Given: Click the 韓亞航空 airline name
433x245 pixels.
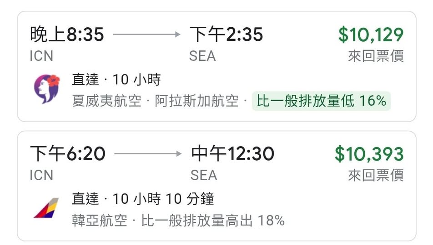Looking at the screenshot, I should 98,220.
